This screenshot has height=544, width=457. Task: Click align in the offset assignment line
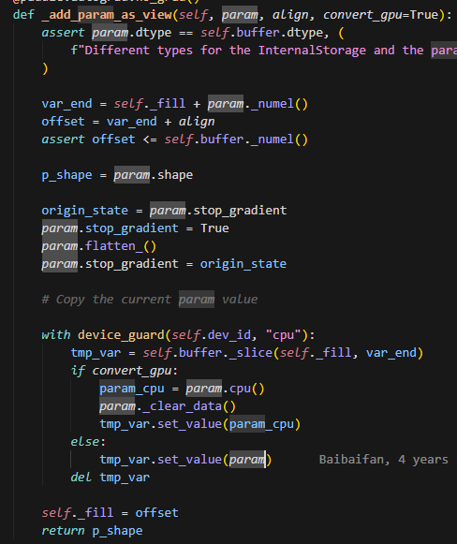[x=197, y=122]
